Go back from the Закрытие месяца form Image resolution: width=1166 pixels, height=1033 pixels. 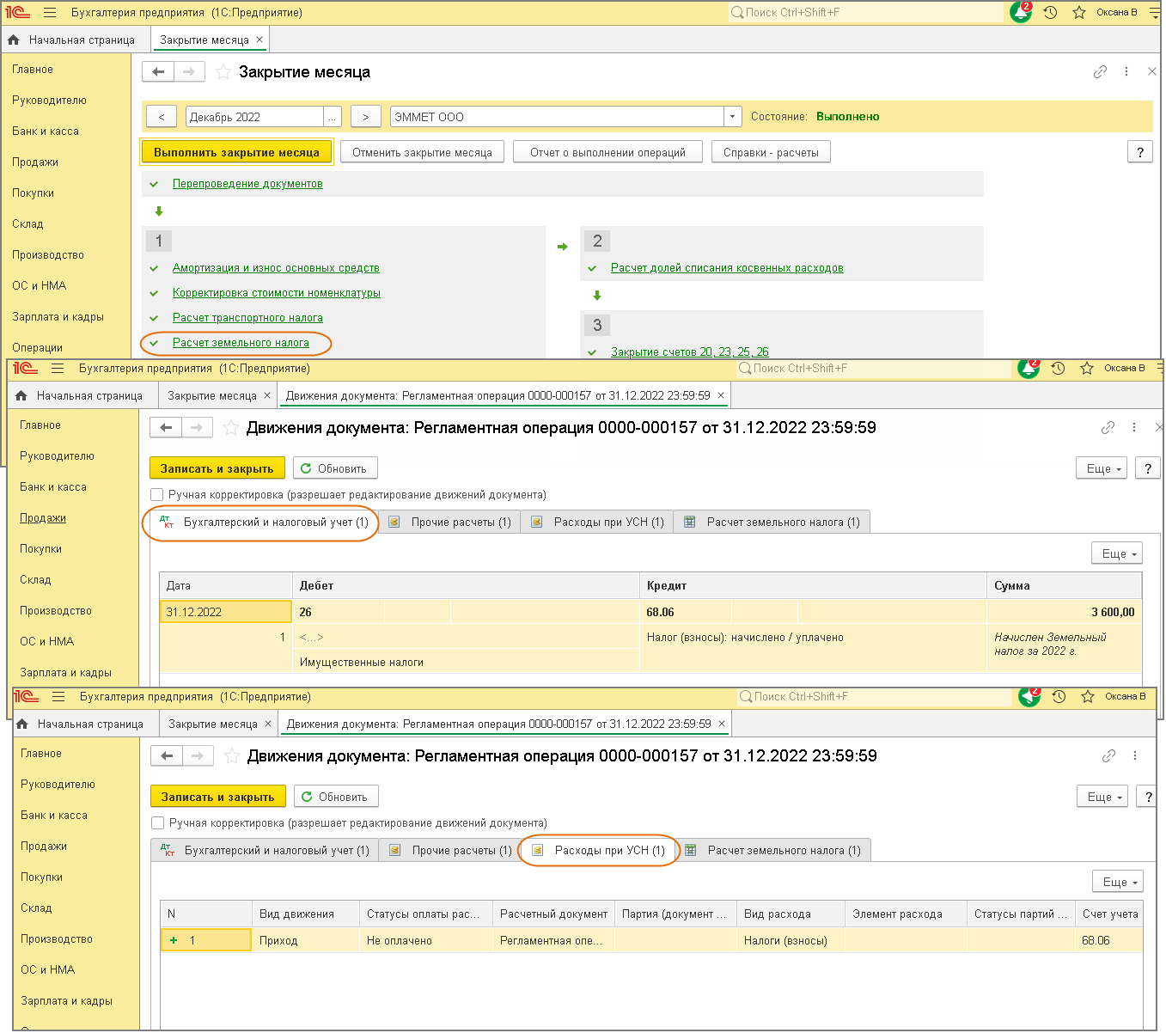(158, 72)
